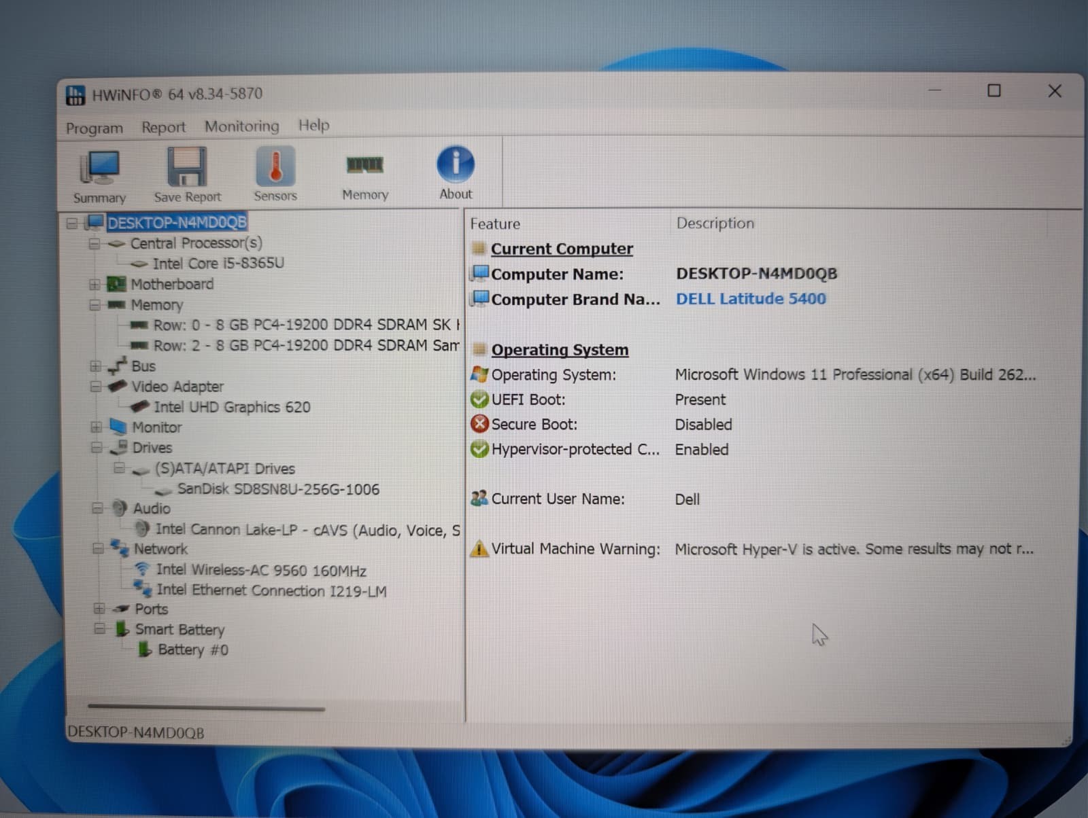
Task: Expand the Monitor node
Action: [96, 427]
